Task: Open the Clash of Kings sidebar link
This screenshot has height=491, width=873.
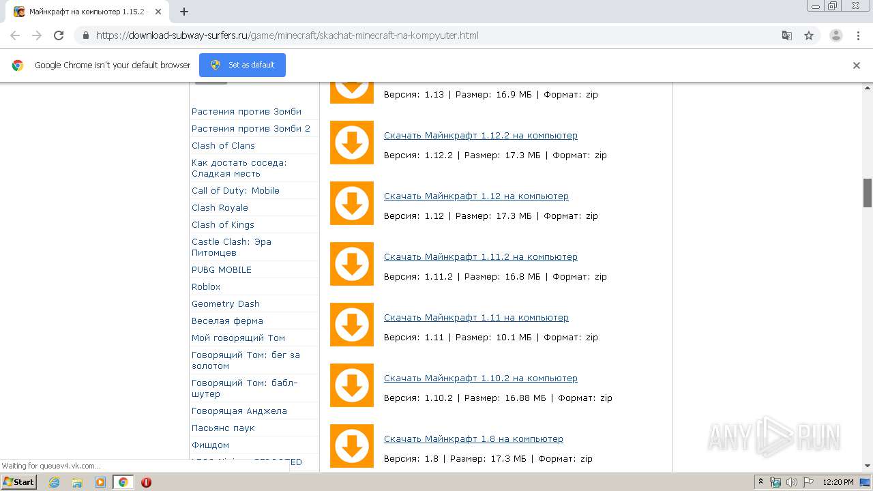Action: (223, 224)
